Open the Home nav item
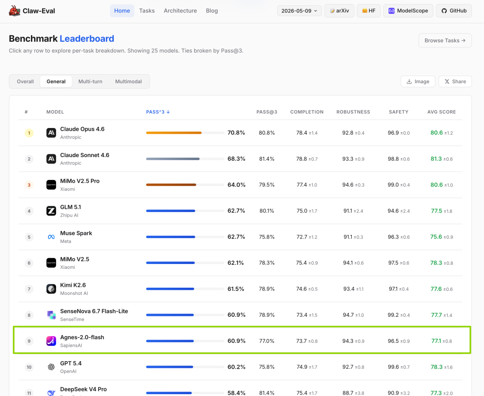 [122, 11]
